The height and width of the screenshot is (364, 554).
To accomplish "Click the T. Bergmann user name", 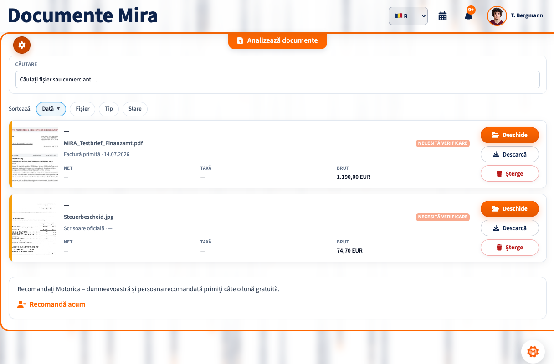I will [x=527, y=15].
